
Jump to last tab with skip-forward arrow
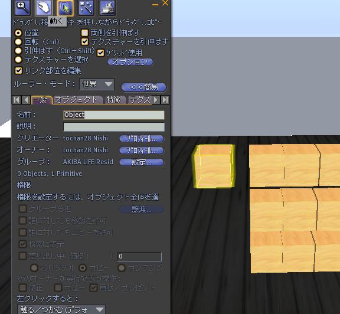coord(166,100)
